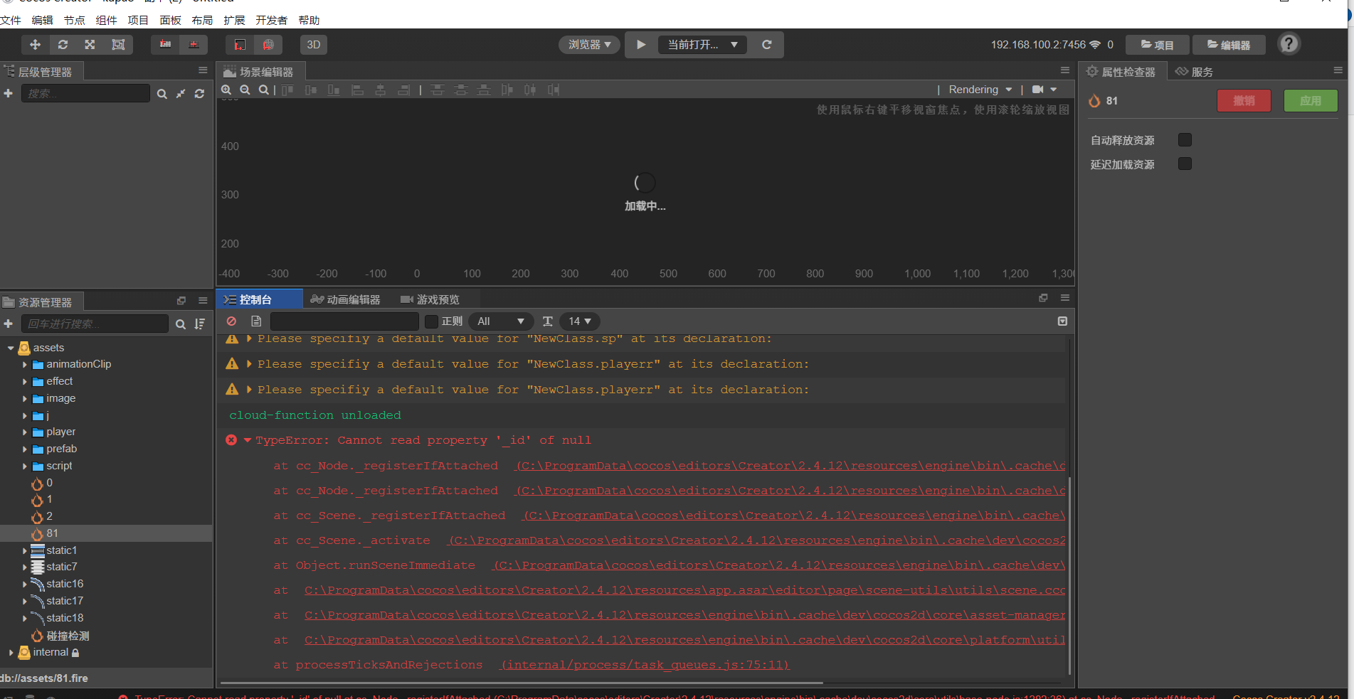Select the move transform tool
Image resolution: width=1354 pixels, height=699 pixels.
coord(35,45)
